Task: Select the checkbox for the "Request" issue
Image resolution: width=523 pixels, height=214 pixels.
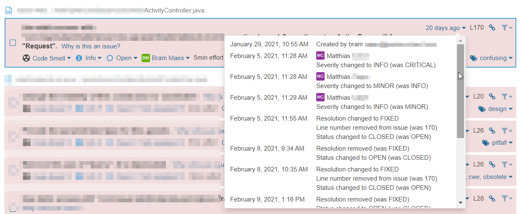Action: point(13,43)
